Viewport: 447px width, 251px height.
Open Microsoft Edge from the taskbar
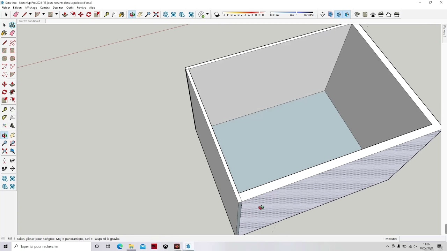[x=120, y=246]
